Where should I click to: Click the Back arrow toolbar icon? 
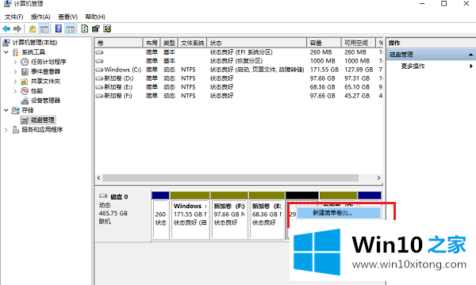6,28
